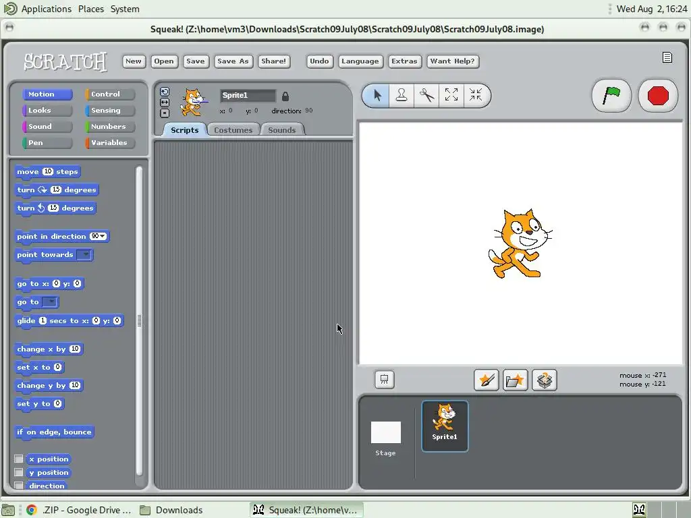The height and width of the screenshot is (518, 691).
Task: Switch to the Sounds tab
Action: click(282, 130)
